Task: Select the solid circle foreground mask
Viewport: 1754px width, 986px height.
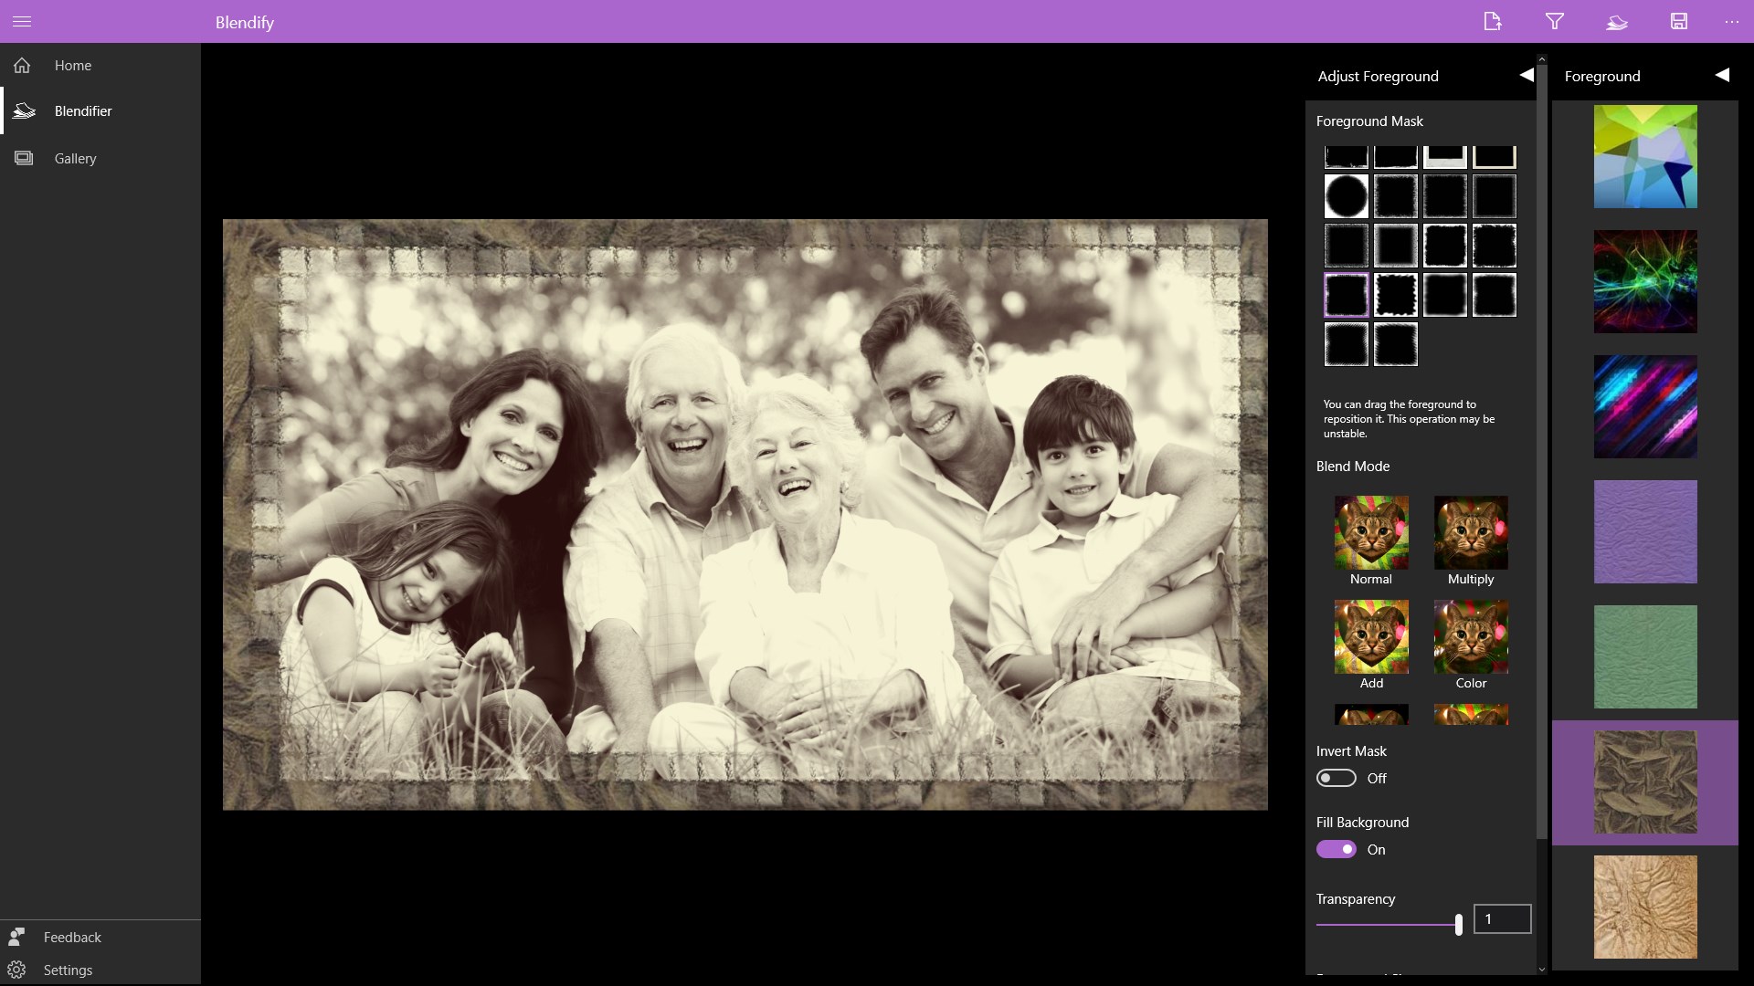Action: coord(1347,195)
